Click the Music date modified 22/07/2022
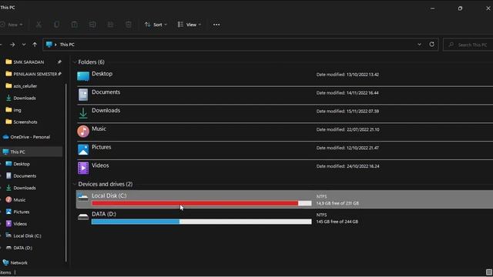The image size is (493, 277). tap(347, 129)
